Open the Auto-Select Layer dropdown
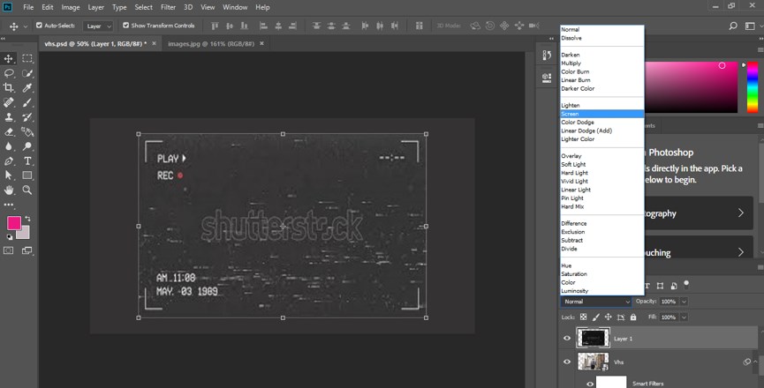Screen dimensions: 764x388 [98, 26]
